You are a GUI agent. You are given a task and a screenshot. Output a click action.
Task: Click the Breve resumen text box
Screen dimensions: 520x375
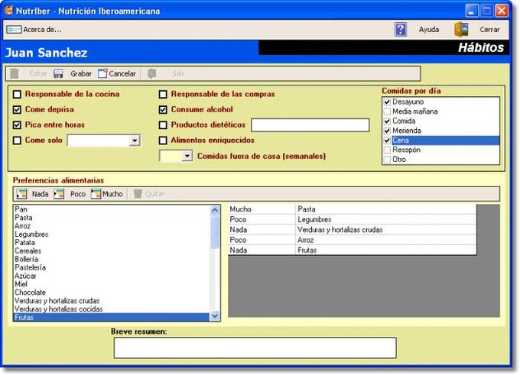(255, 348)
